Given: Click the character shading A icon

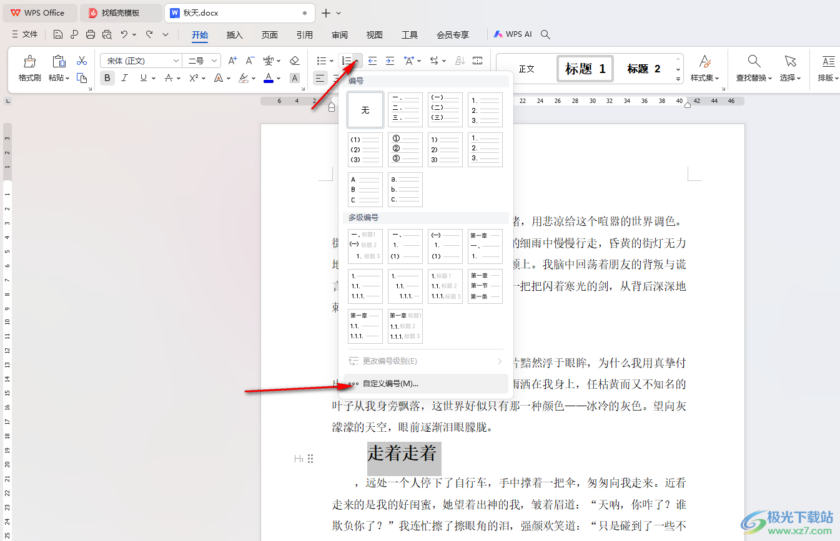Looking at the screenshot, I should (295, 78).
